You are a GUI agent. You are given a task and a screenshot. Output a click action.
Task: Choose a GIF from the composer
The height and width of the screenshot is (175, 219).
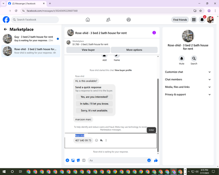84,160
